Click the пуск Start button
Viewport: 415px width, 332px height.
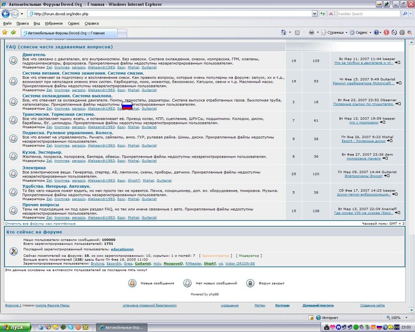[x=15, y=327]
